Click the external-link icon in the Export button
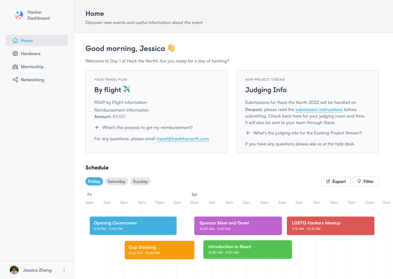Image resolution: width=393 pixels, height=279 pixels. coord(328,181)
